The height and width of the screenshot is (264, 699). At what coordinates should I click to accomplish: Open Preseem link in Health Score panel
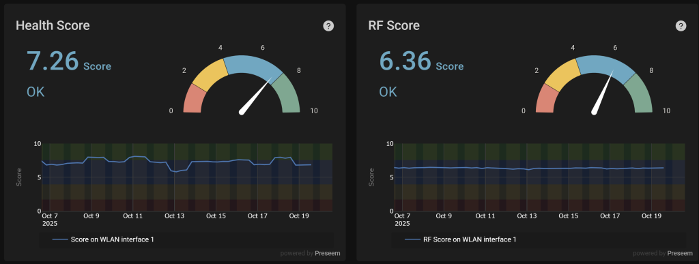pos(328,253)
